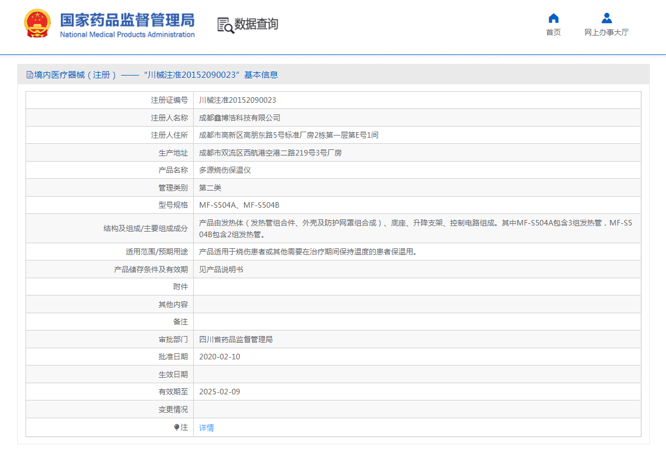Viewport: 666px width, 456px height.
Task: Open the 数据查询 search icon
Action: click(225, 25)
